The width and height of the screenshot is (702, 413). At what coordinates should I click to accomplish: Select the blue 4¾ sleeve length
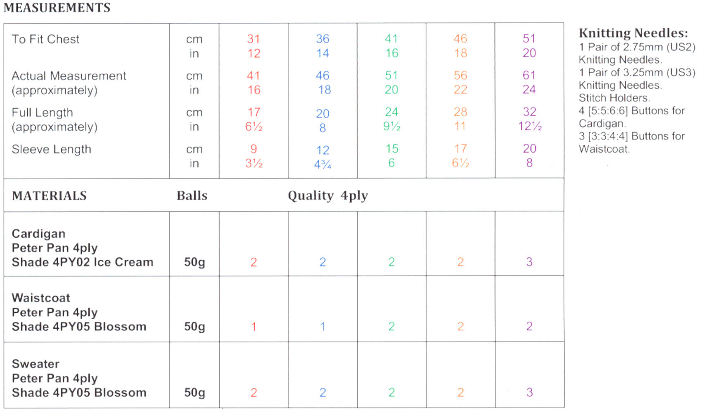(323, 164)
